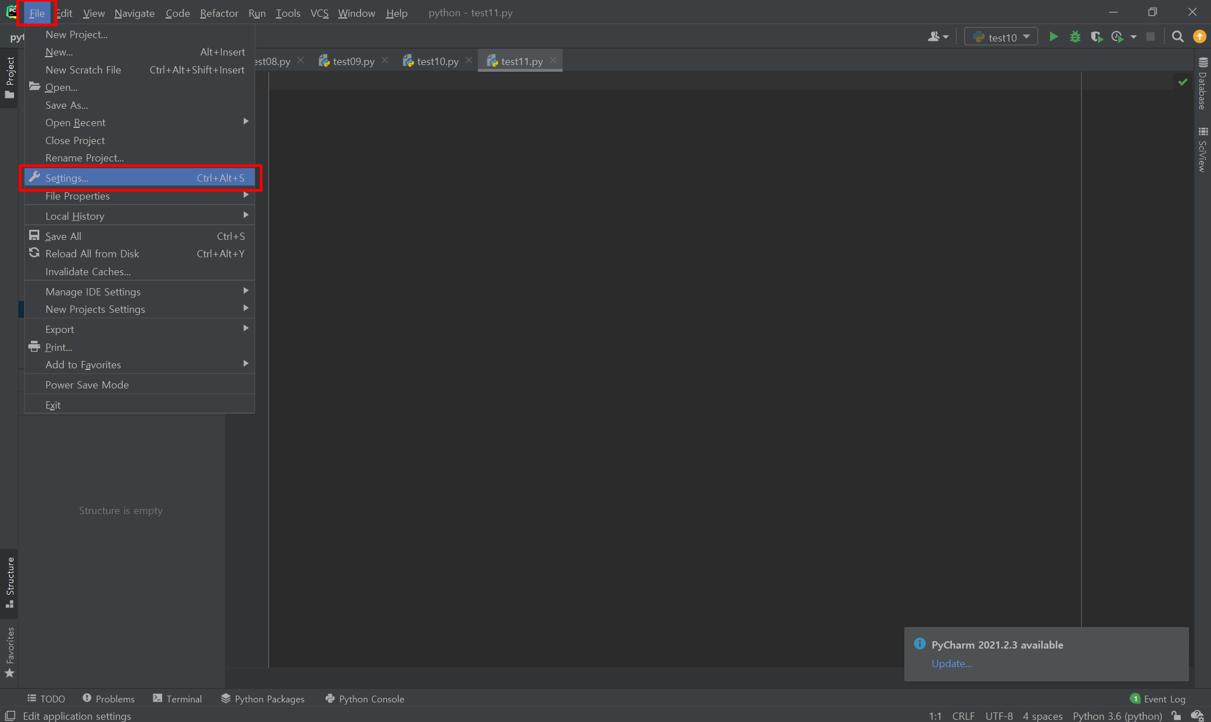Click the green inspection checkmark icon
Viewport: 1211px width, 722px height.
coord(1182,82)
